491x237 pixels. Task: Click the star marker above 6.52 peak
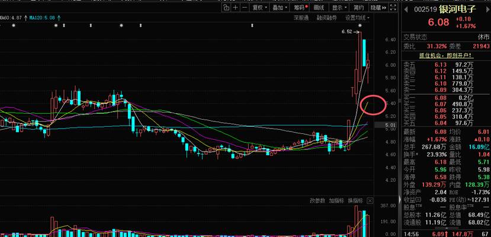coord(360,26)
